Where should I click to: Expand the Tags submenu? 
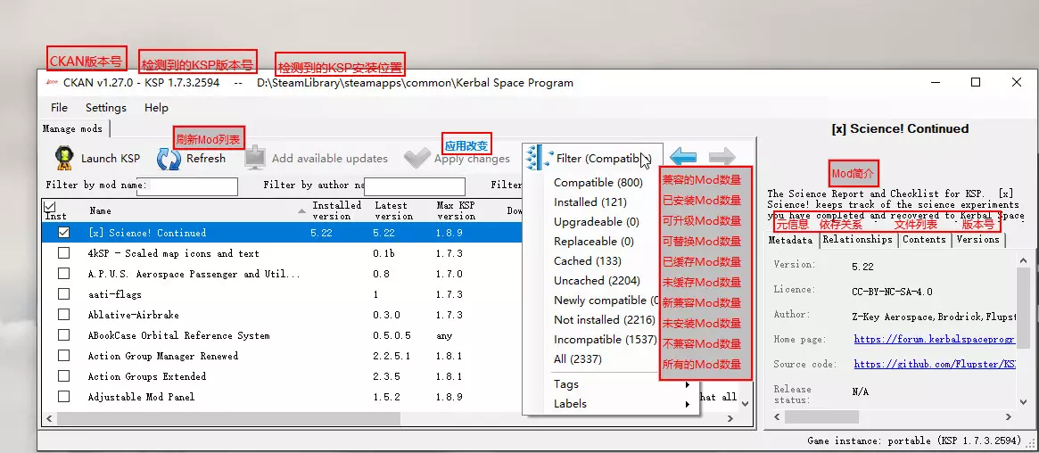click(x=623, y=384)
